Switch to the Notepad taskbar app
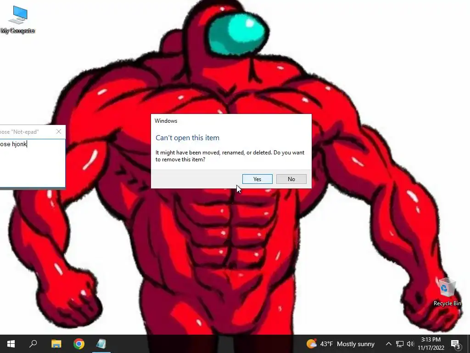470x353 pixels. 101,344
